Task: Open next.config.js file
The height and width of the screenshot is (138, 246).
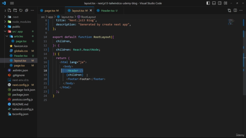Action: pyautogui.click(x=20, y=85)
